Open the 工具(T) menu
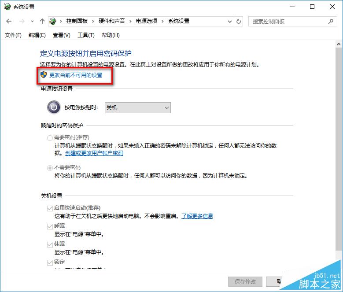Screen dimensions: 343x292 [x=86, y=35]
